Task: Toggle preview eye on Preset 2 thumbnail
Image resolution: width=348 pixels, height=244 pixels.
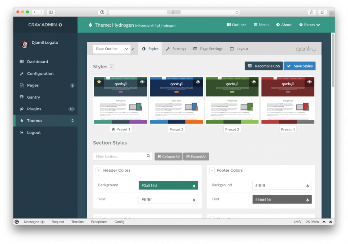Action: coord(198,82)
